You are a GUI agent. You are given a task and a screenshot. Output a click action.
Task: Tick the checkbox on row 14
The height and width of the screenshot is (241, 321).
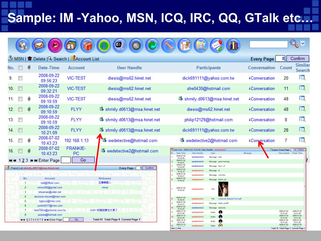(20, 130)
